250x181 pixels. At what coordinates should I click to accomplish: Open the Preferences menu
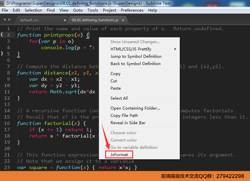coord(132,10)
